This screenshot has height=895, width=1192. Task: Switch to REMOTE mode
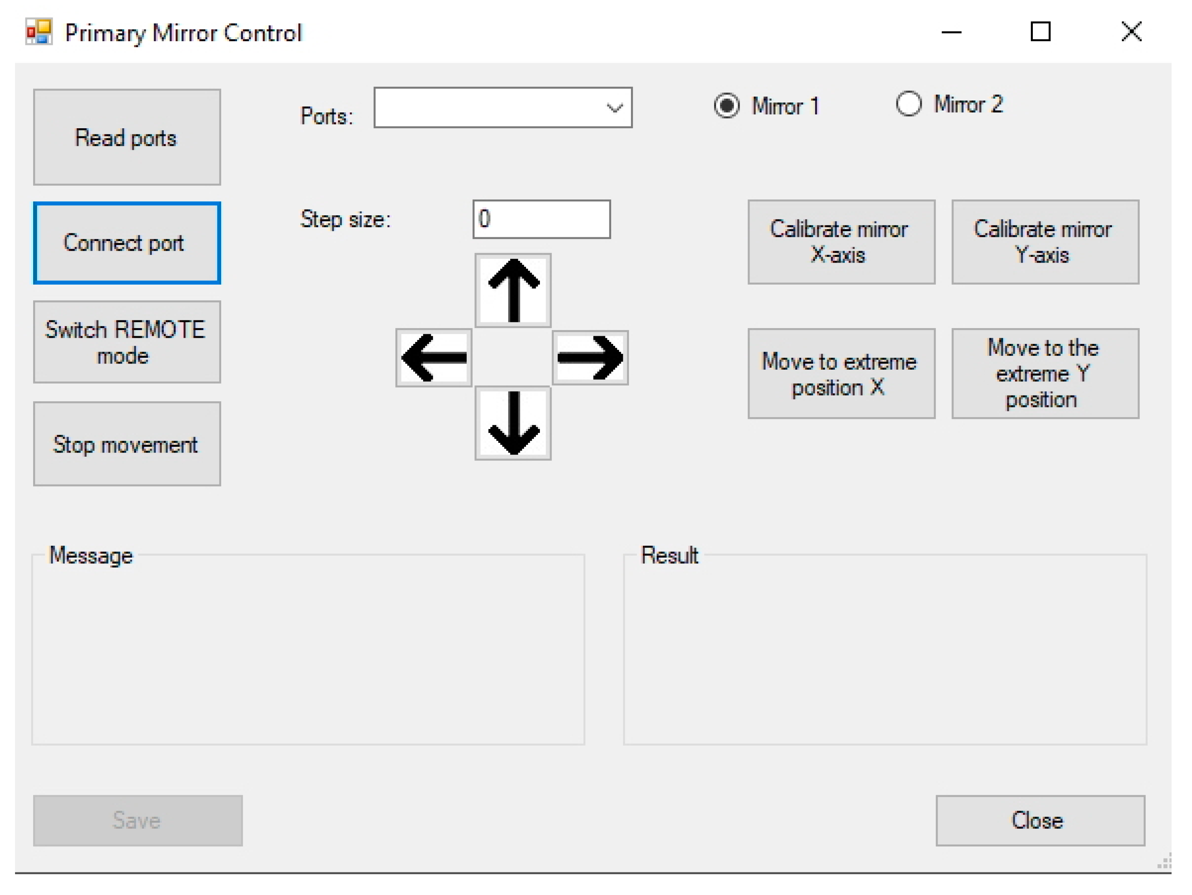[x=127, y=342]
